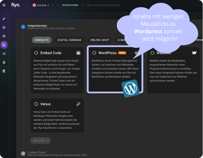
Task: Click the fl icon in sidebar
Action: tap(4, 71)
